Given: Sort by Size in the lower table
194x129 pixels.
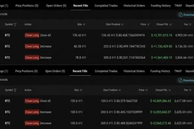Looking at the screenshot, I should coord(81,90).
